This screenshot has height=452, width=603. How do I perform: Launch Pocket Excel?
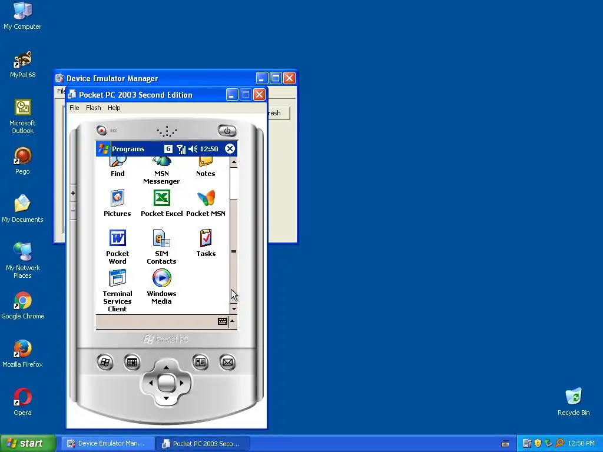click(x=161, y=203)
